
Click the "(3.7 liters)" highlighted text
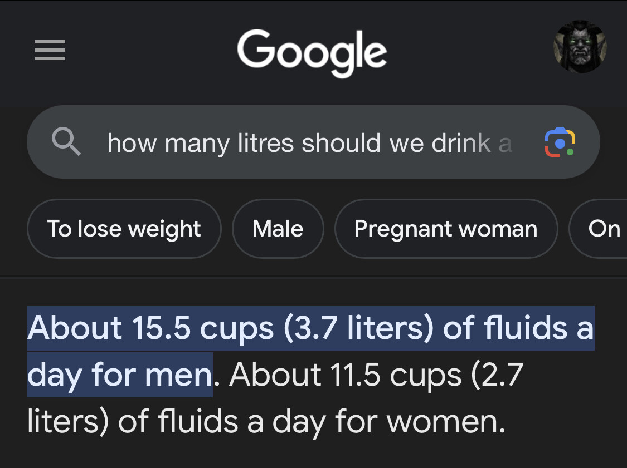[x=359, y=328]
